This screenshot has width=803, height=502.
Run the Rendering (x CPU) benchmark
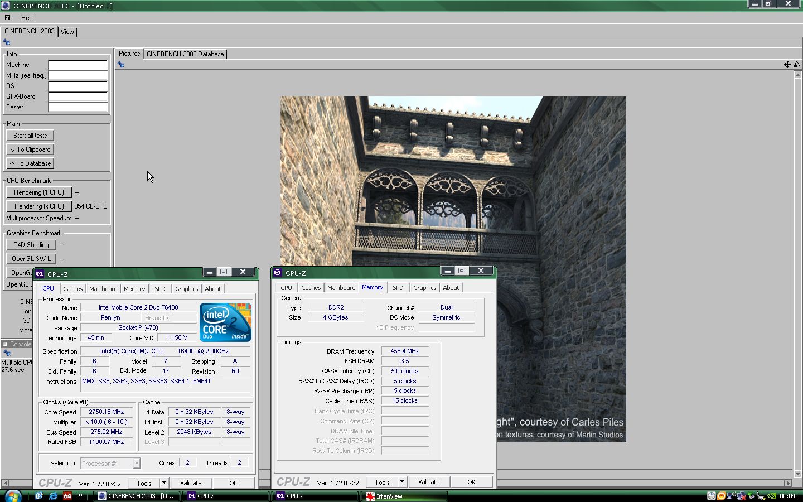[x=39, y=206]
